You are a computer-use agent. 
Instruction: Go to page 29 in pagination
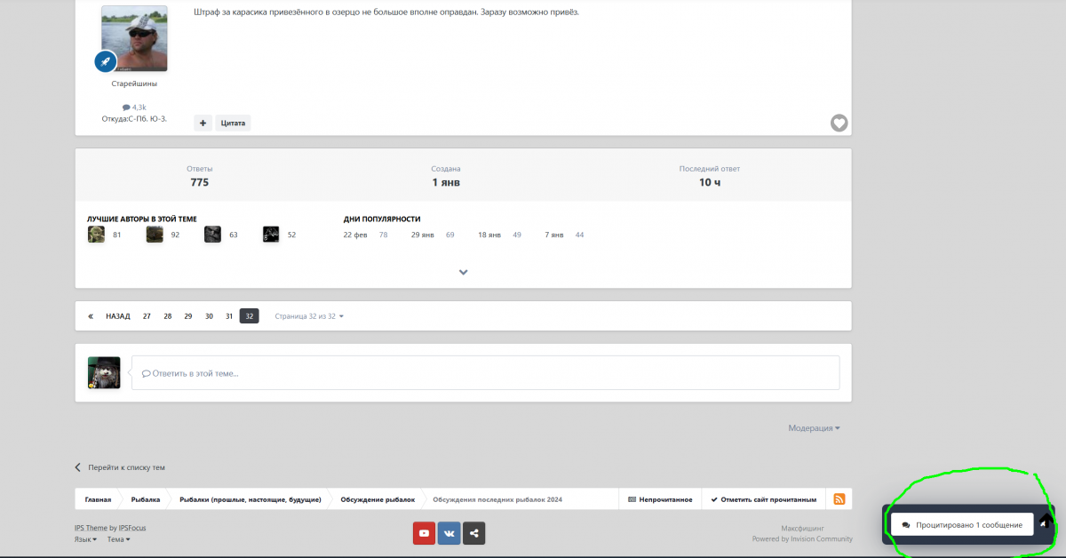pyautogui.click(x=188, y=316)
